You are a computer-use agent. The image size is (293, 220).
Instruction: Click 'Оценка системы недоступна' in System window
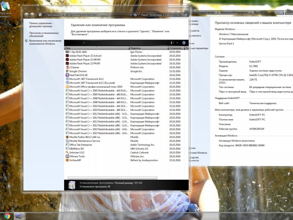click(x=265, y=71)
